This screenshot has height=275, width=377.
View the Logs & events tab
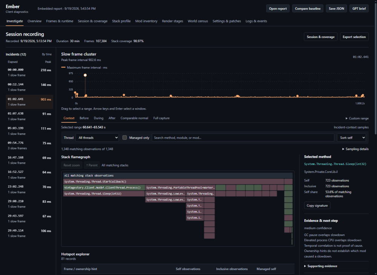[256, 21]
